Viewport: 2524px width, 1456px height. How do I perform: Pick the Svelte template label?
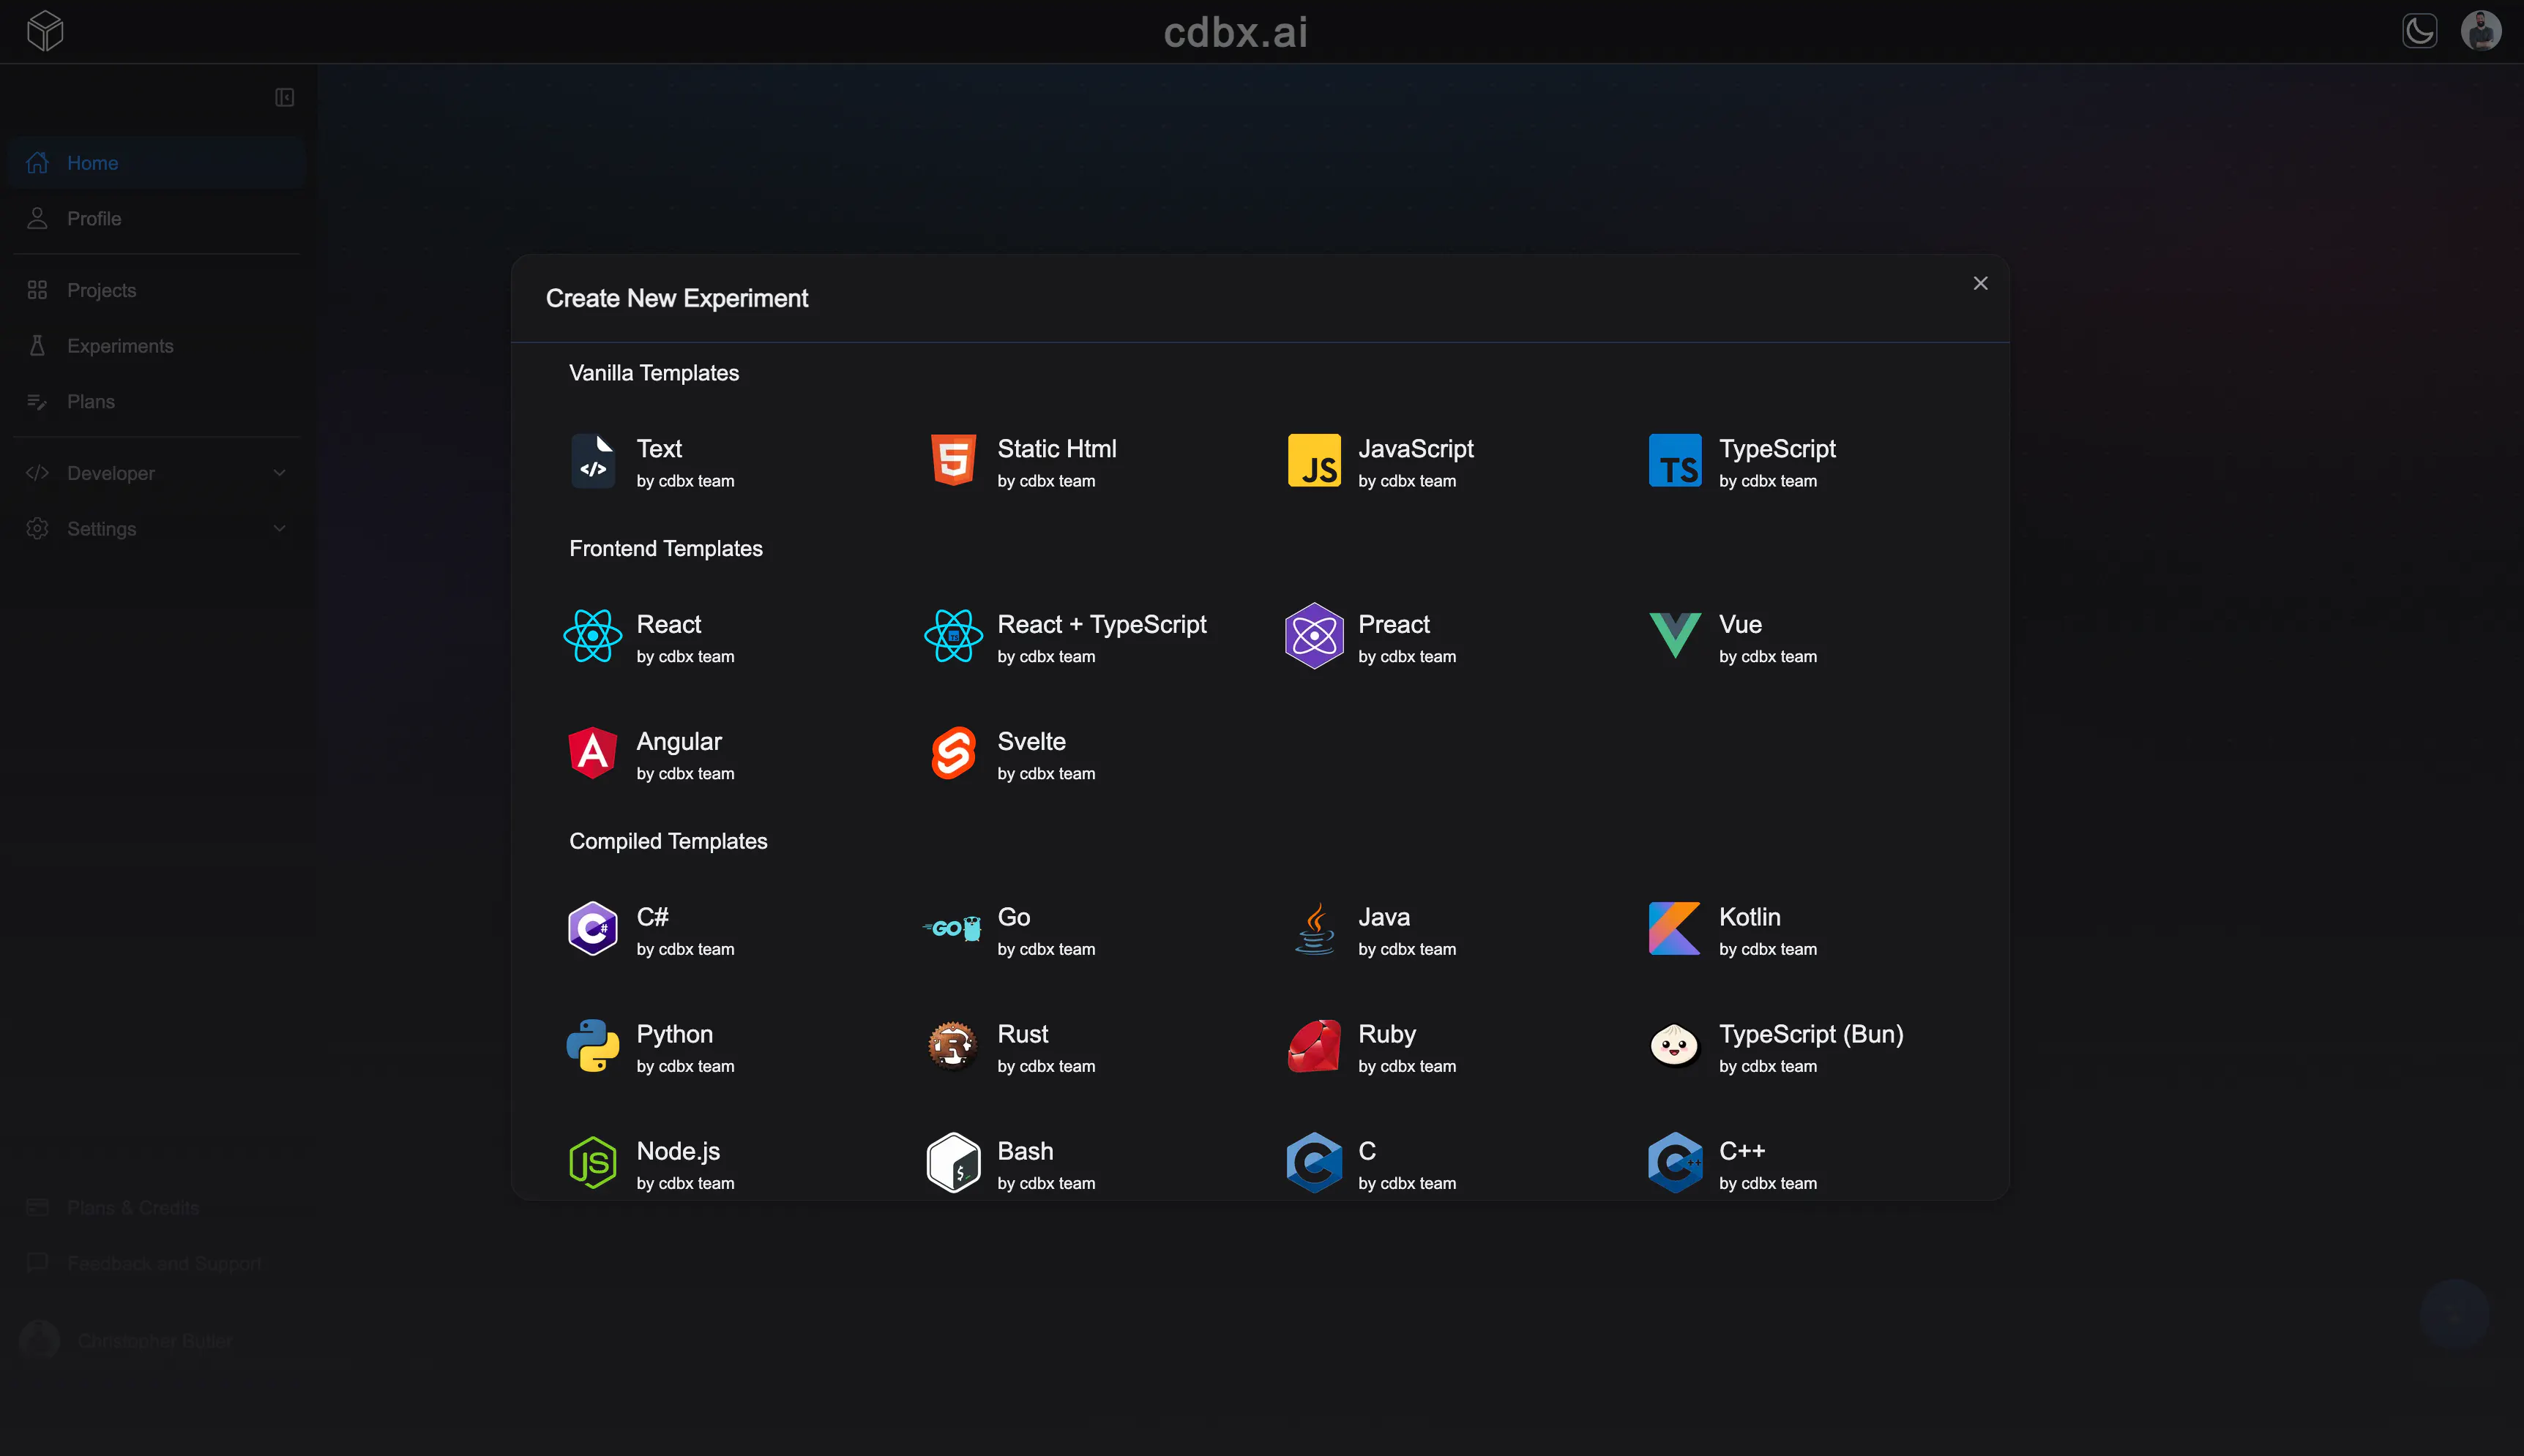coord(1031,742)
